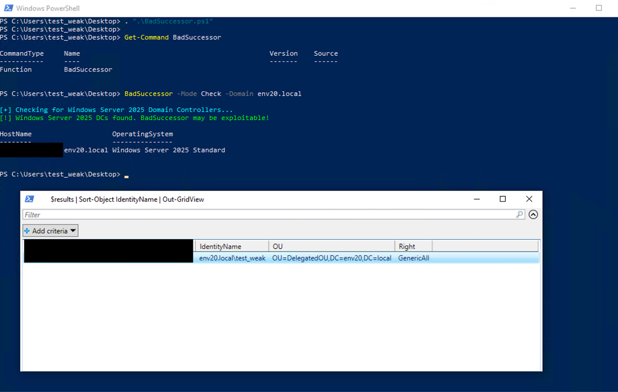Select the GenericAll right cell

pyautogui.click(x=413, y=258)
